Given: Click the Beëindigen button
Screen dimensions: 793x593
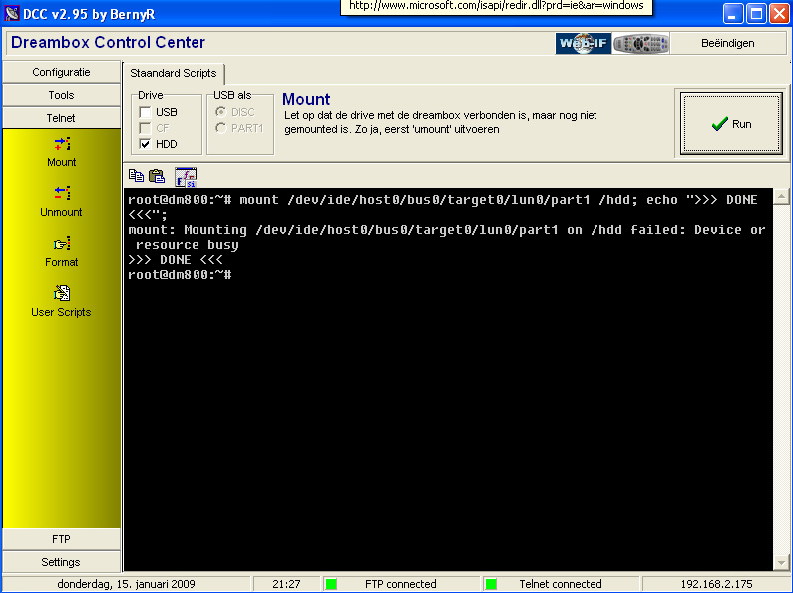Looking at the screenshot, I should pos(728,43).
